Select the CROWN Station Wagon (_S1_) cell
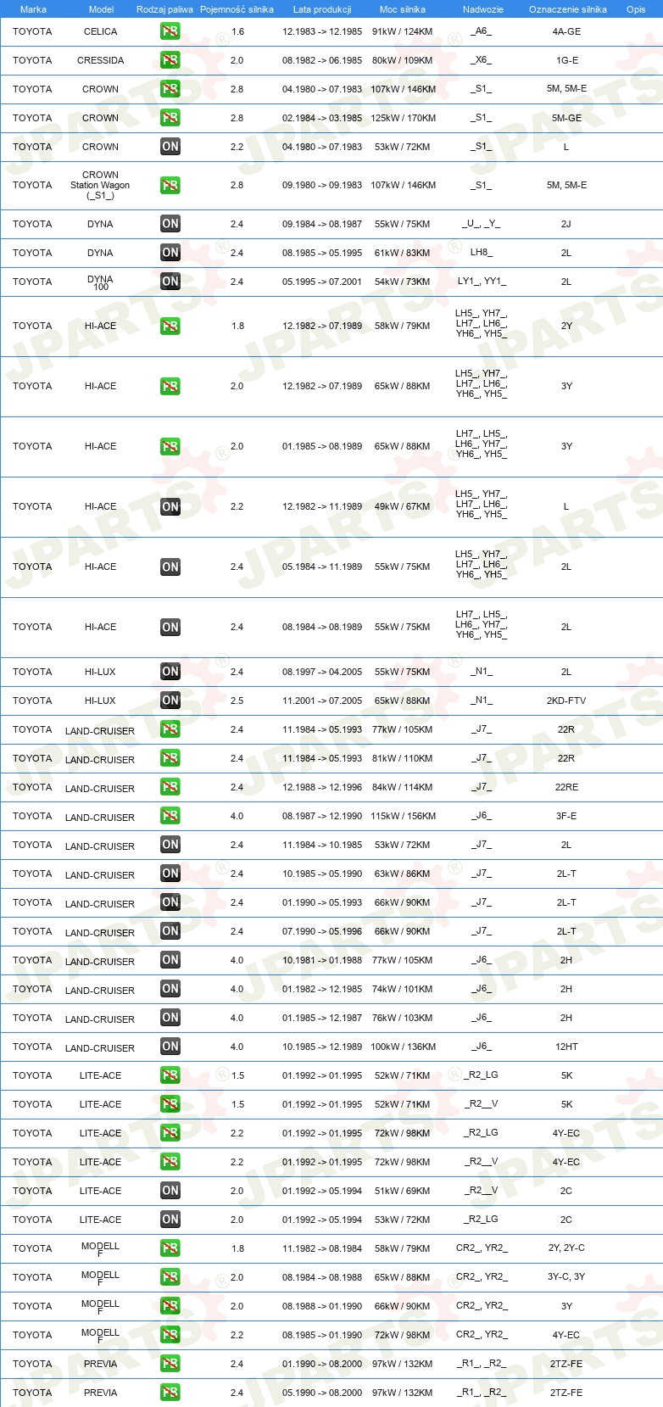This screenshot has width=663, height=1407. point(100,185)
